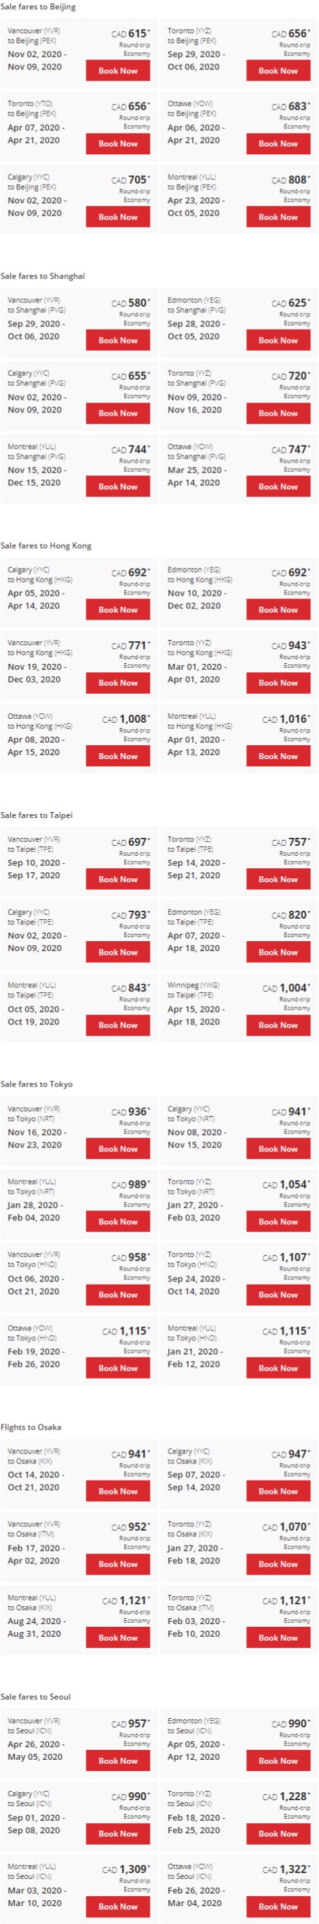319x1924 pixels.
Task: Book Toronto to Osaka KIX CAD 1,070 fare
Action: [x=278, y=1565]
